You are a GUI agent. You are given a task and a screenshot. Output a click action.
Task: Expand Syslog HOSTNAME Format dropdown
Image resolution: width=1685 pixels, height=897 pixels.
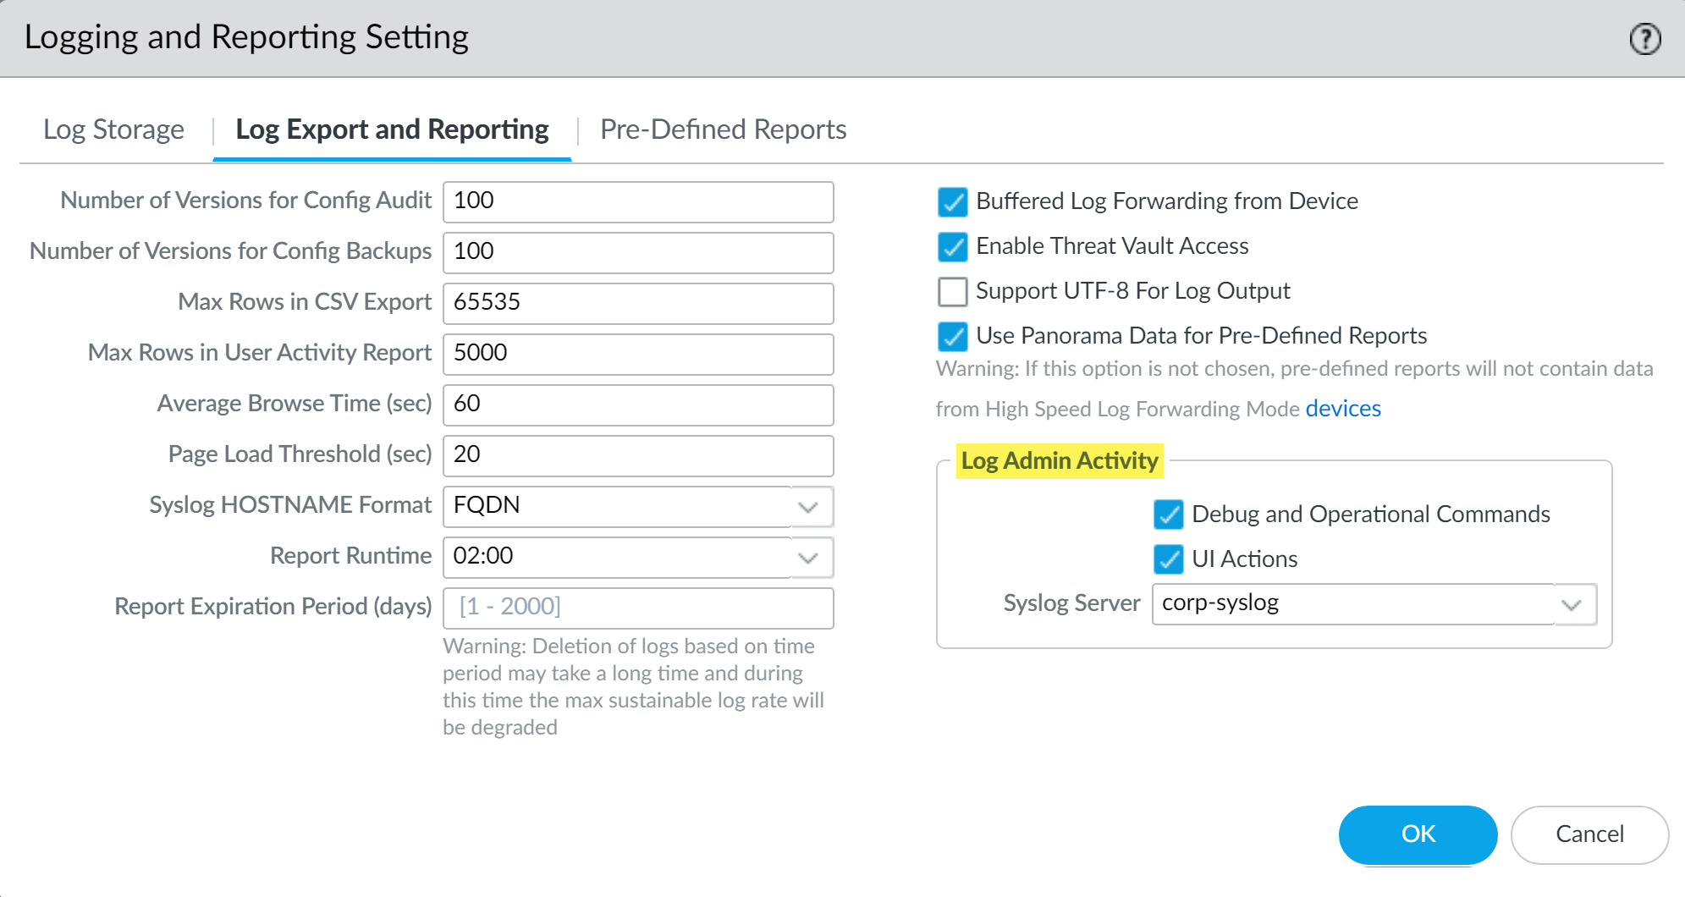(808, 507)
